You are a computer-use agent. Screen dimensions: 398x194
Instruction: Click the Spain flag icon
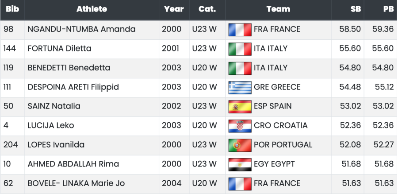coord(240,107)
